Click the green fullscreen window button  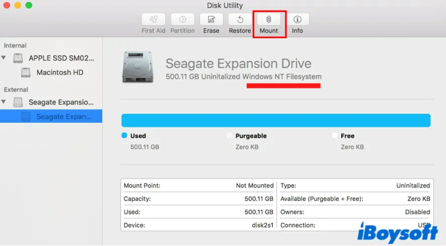point(29,6)
